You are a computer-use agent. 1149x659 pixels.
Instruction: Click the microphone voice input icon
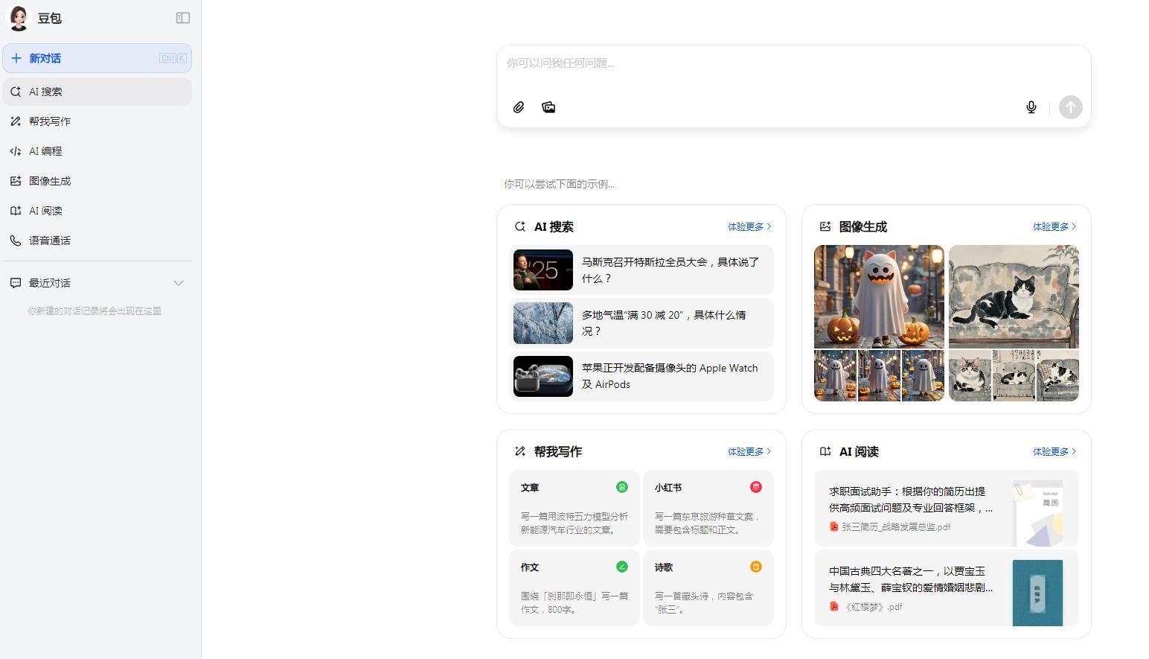point(1031,107)
